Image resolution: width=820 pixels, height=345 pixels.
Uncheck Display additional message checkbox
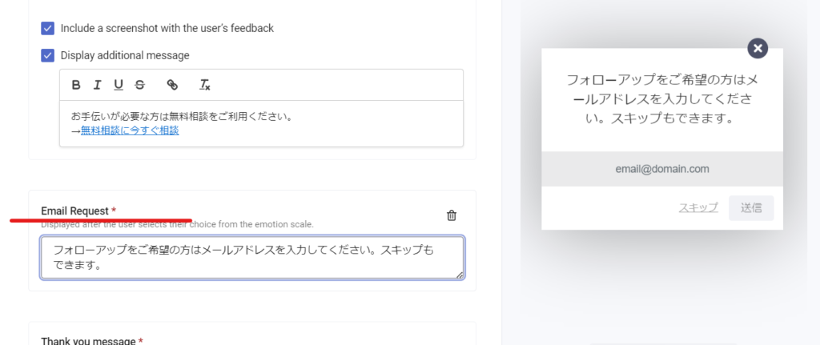pyautogui.click(x=47, y=55)
